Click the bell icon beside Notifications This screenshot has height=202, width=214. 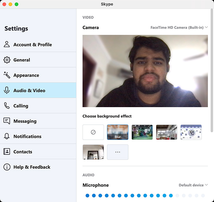[7, 136]
